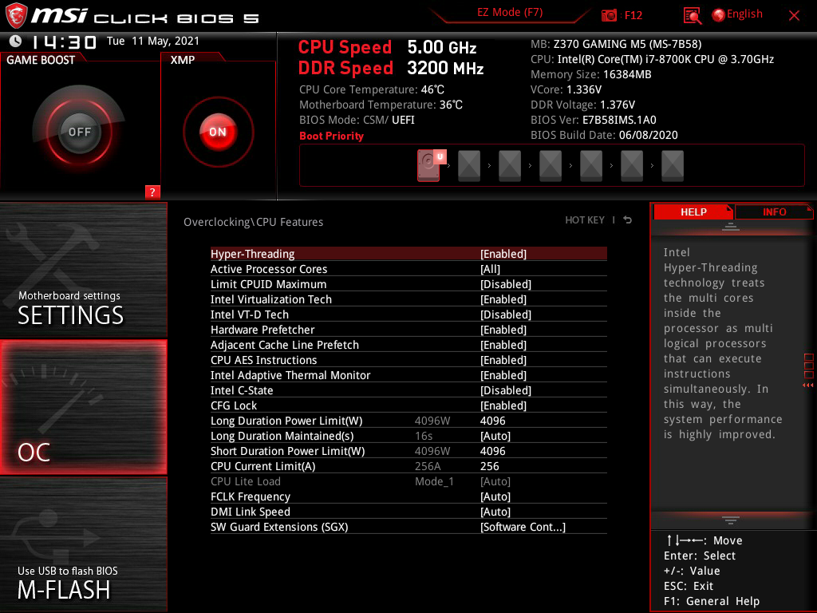Change the Intel Adaptive Thermal Monitor setting

408,375
